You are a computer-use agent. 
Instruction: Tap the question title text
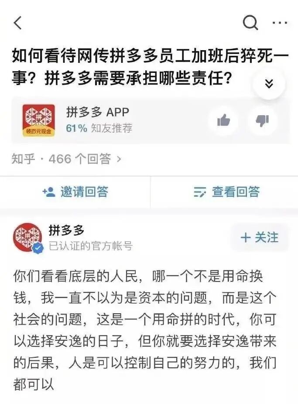[x=150, y=67]
